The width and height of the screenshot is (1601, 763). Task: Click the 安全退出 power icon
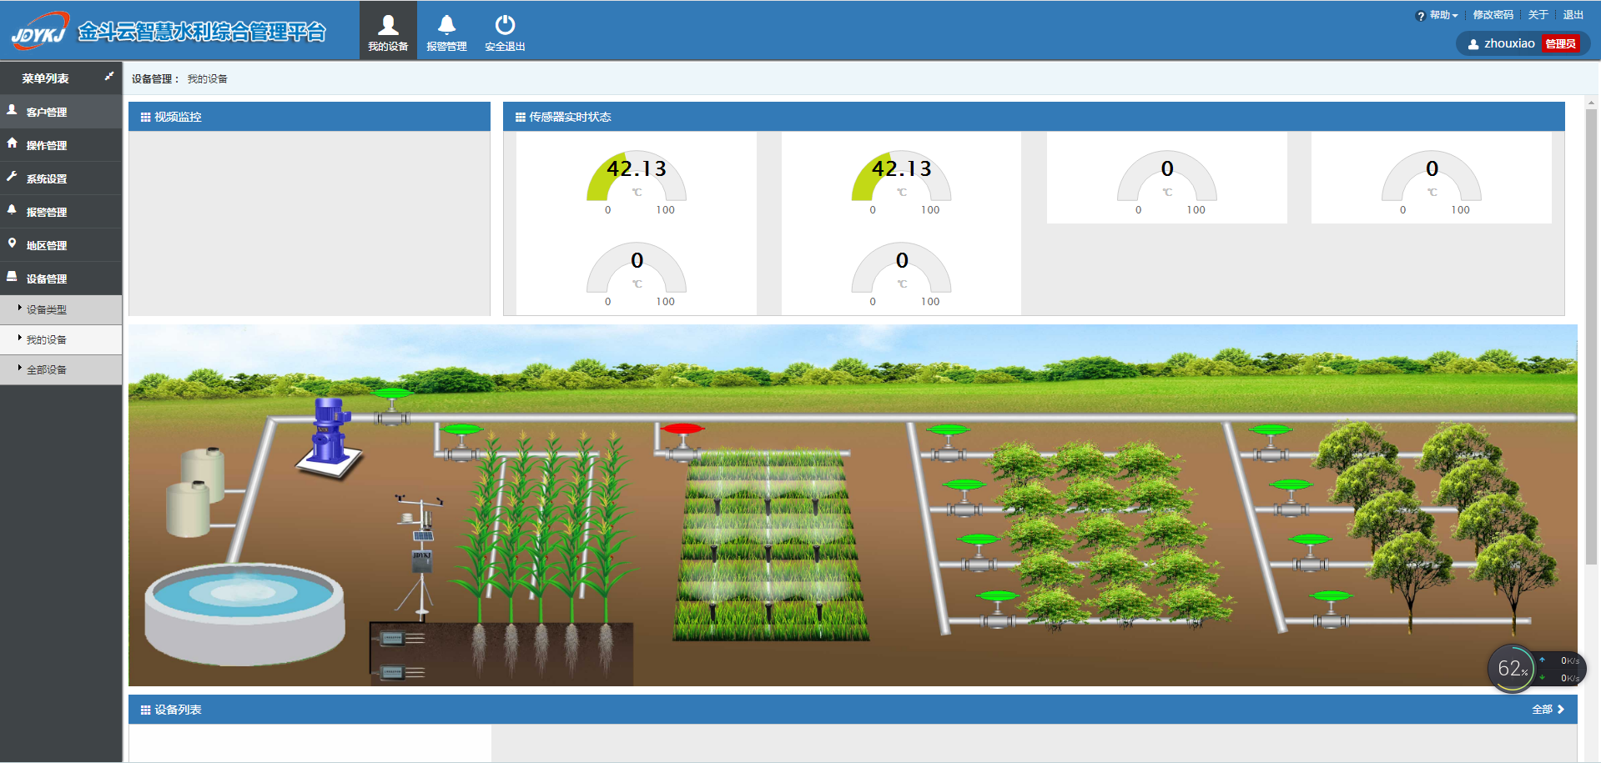point(505,32)
